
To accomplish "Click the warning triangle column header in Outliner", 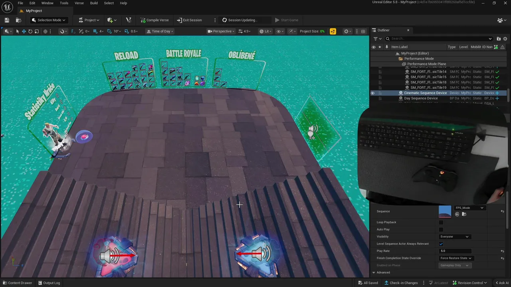I will point(502,47).
